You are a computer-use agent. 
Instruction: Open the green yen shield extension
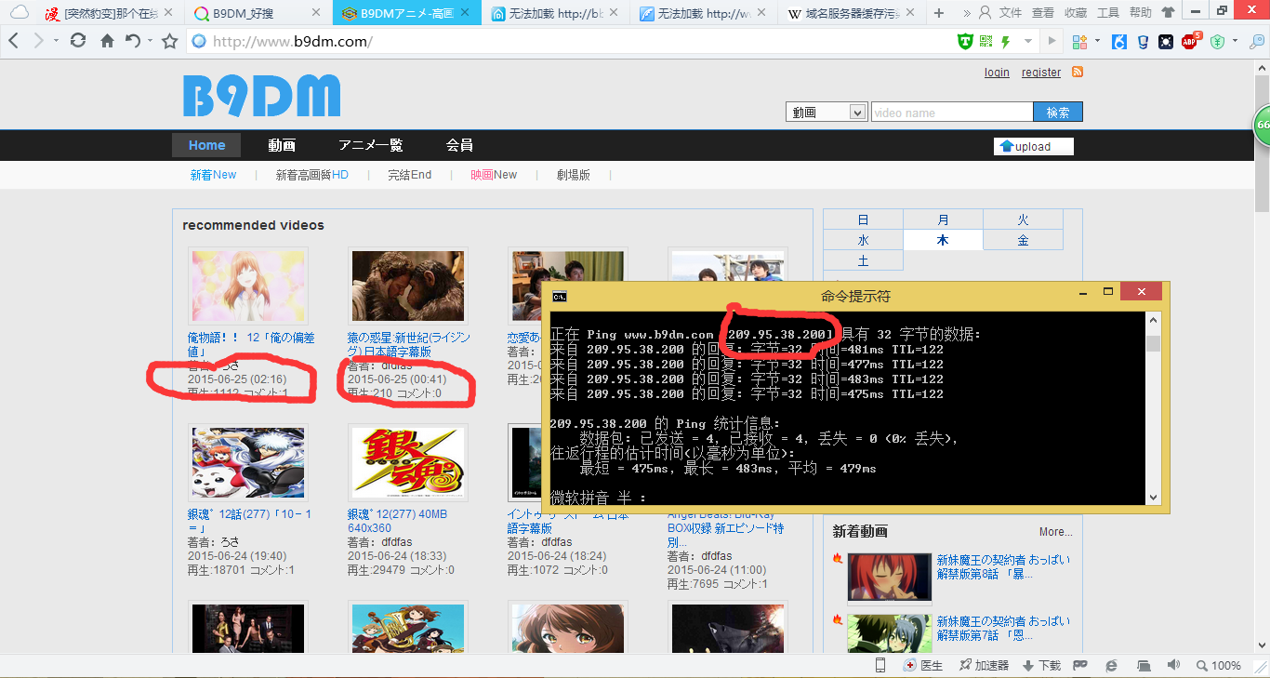1216,41
